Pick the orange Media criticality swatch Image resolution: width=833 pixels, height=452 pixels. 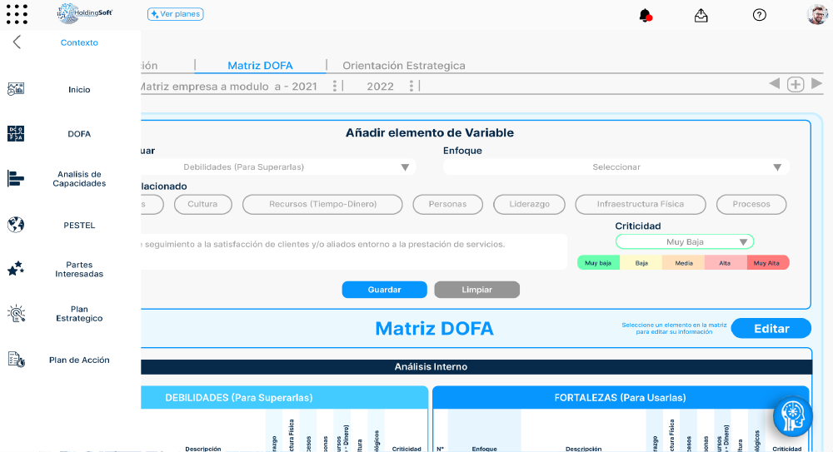click(x=684, y=263)
